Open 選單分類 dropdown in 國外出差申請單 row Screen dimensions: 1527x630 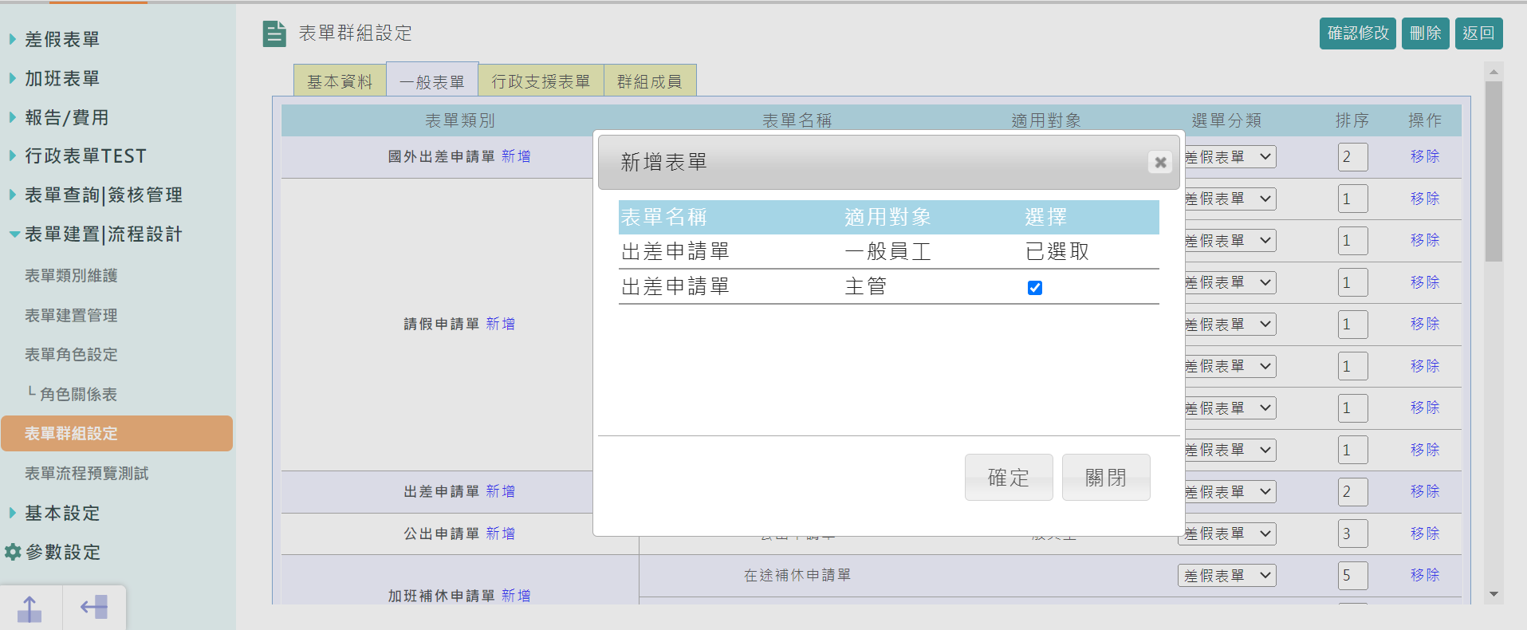coord(1228,157)
